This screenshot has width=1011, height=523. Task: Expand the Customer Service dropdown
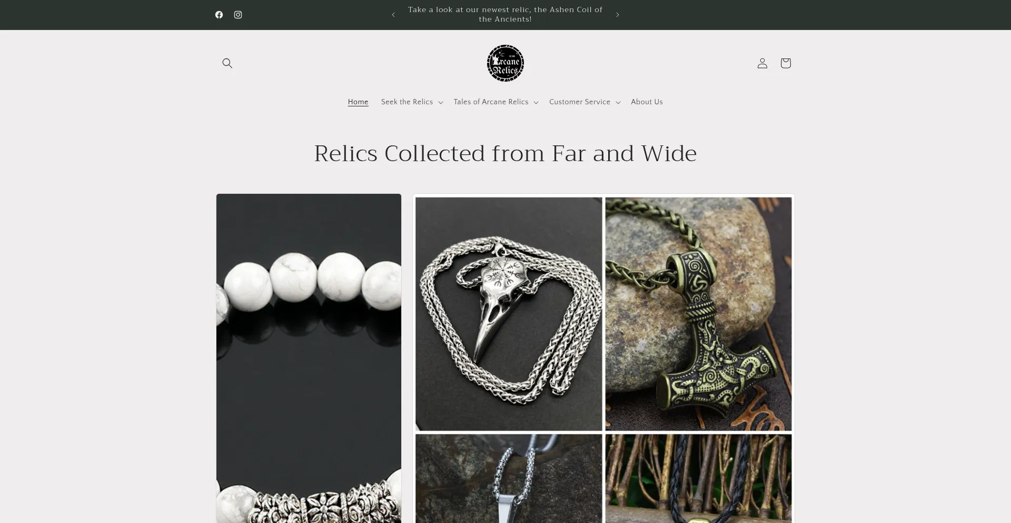584,102
